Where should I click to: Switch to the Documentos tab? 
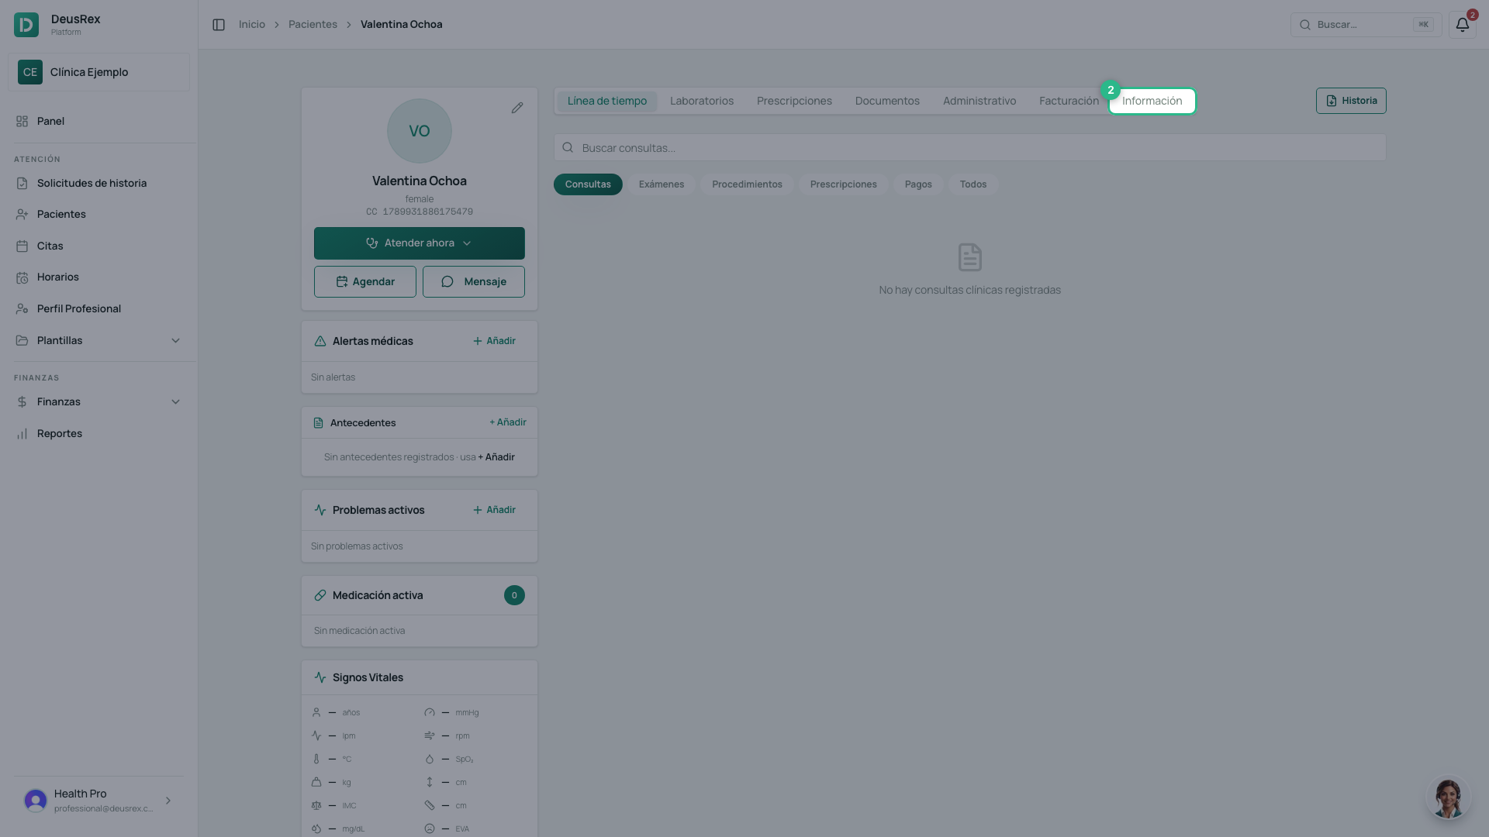click(887, 101)
